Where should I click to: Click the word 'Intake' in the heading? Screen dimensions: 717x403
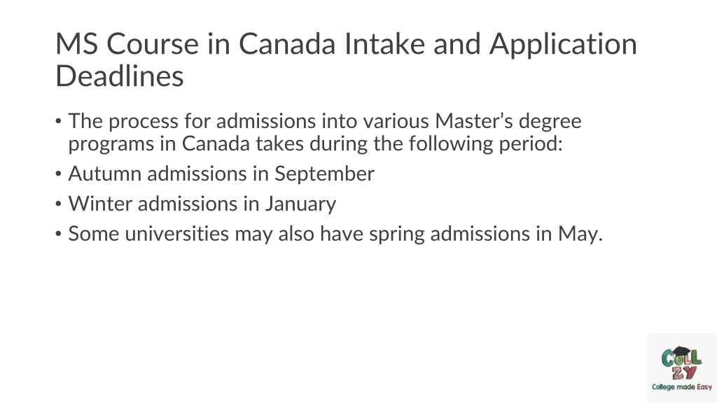[384, 44]
